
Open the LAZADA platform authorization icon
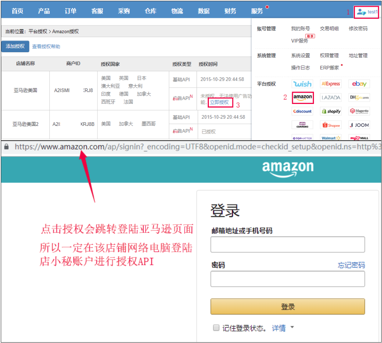[x=331, y=98]
